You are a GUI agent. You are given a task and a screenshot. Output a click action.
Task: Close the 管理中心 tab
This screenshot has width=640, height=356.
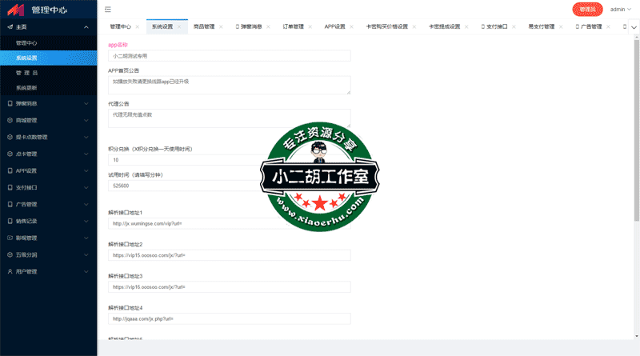coord(137,27)
